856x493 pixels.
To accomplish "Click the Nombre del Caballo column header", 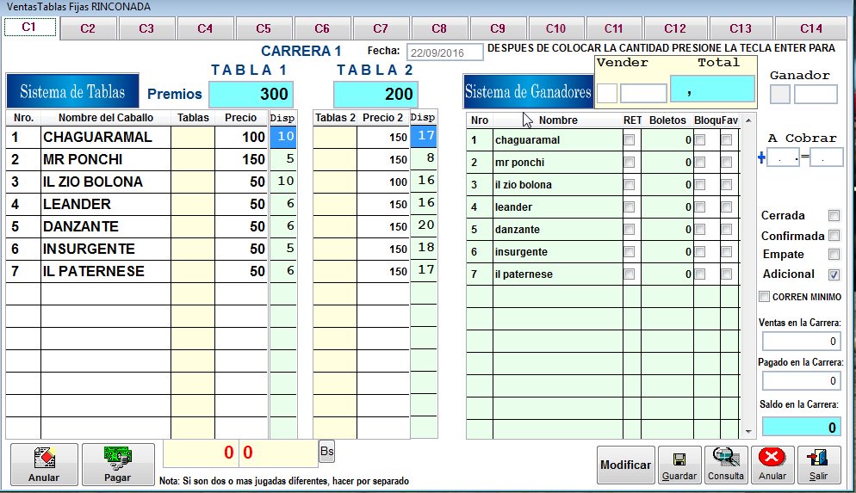I will 106,118.
